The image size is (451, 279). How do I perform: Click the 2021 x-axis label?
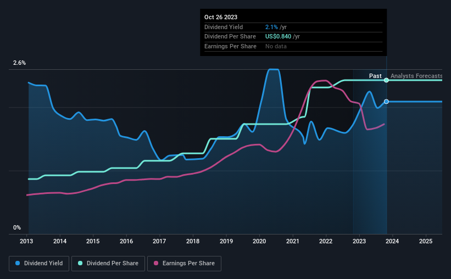[x=292, y=241]
